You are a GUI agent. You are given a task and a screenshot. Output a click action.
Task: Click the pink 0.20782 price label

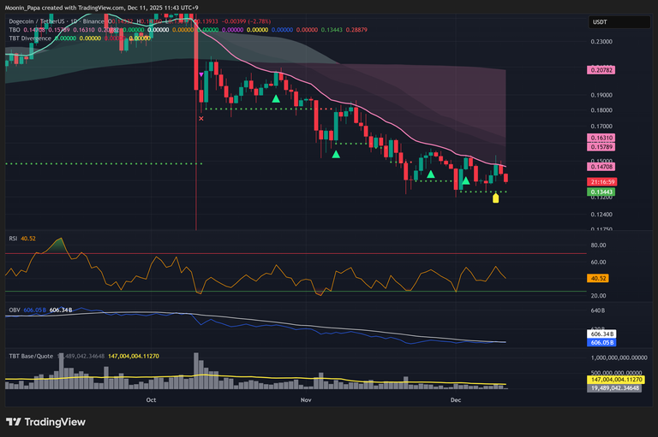pyautogui.click(x=600, y=69)
